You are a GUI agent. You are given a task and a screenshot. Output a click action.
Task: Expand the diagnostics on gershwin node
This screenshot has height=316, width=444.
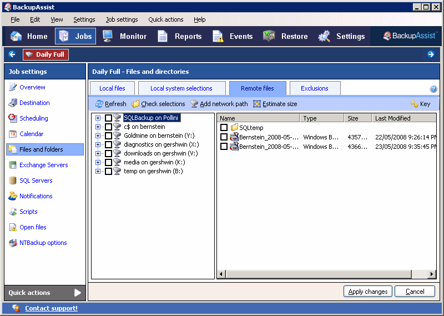coord(98,144)
